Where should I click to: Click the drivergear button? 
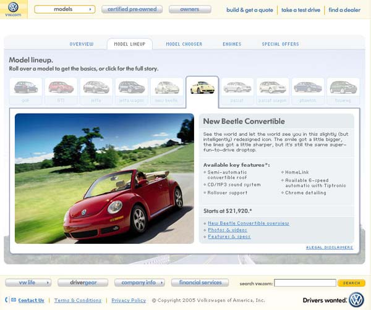(83, 283)
